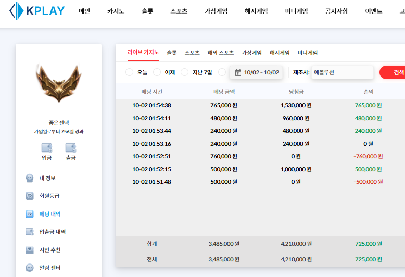405x277 pixels.
Task: Click the 지인 추천 sidebar icon
Action: coord(30,250)
